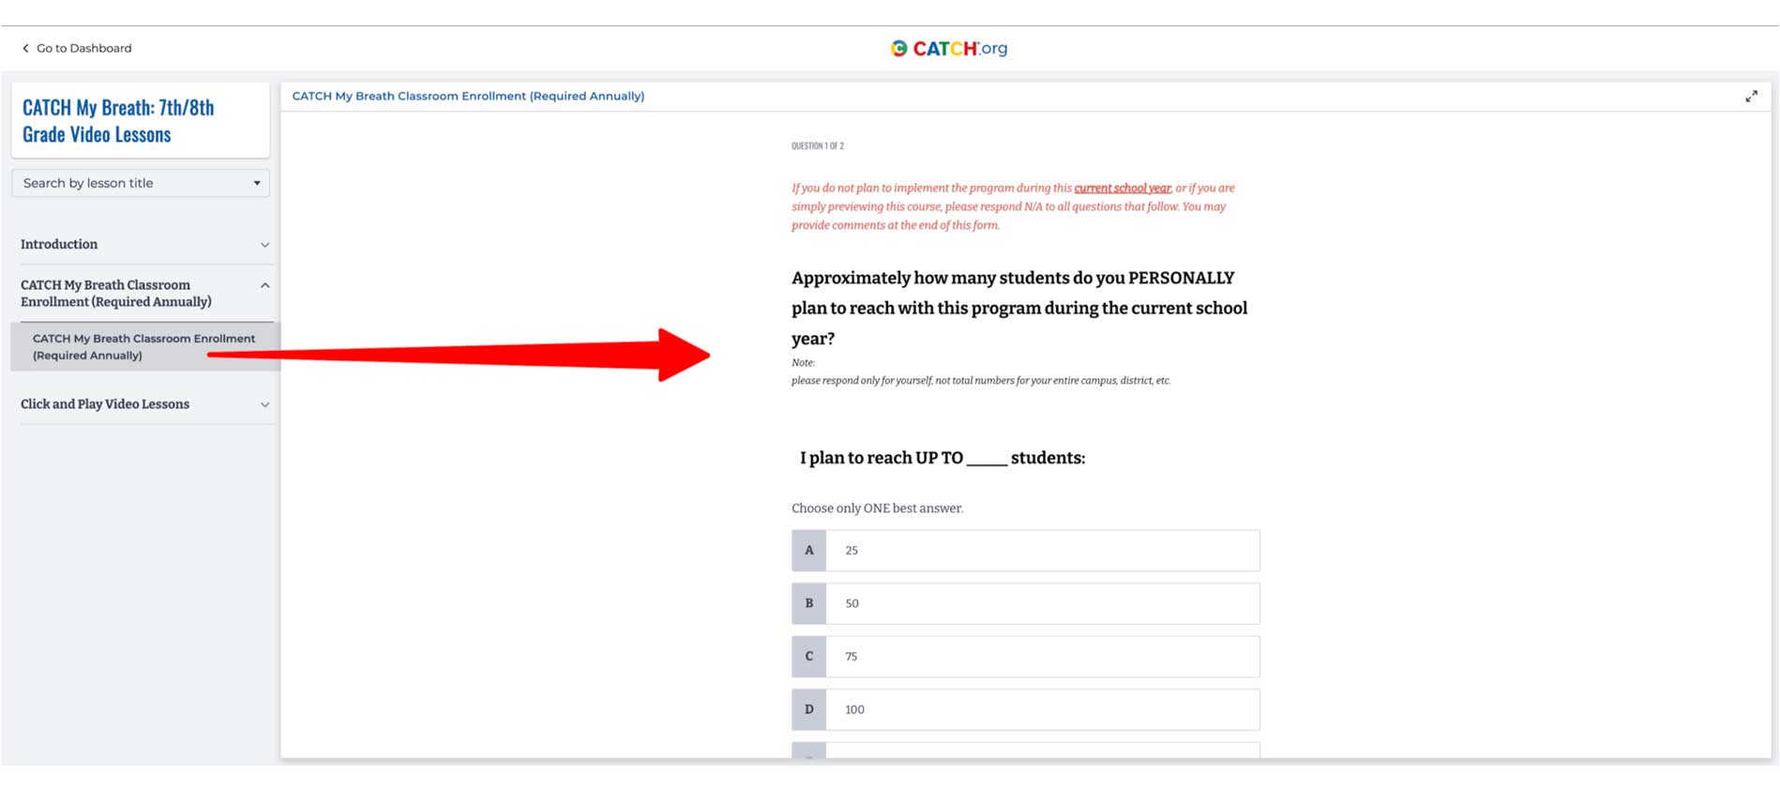This screenshot has height=791, width=1780.
Task: Choose answer option C, 75 students
Action: click(x=1042, y=657)
